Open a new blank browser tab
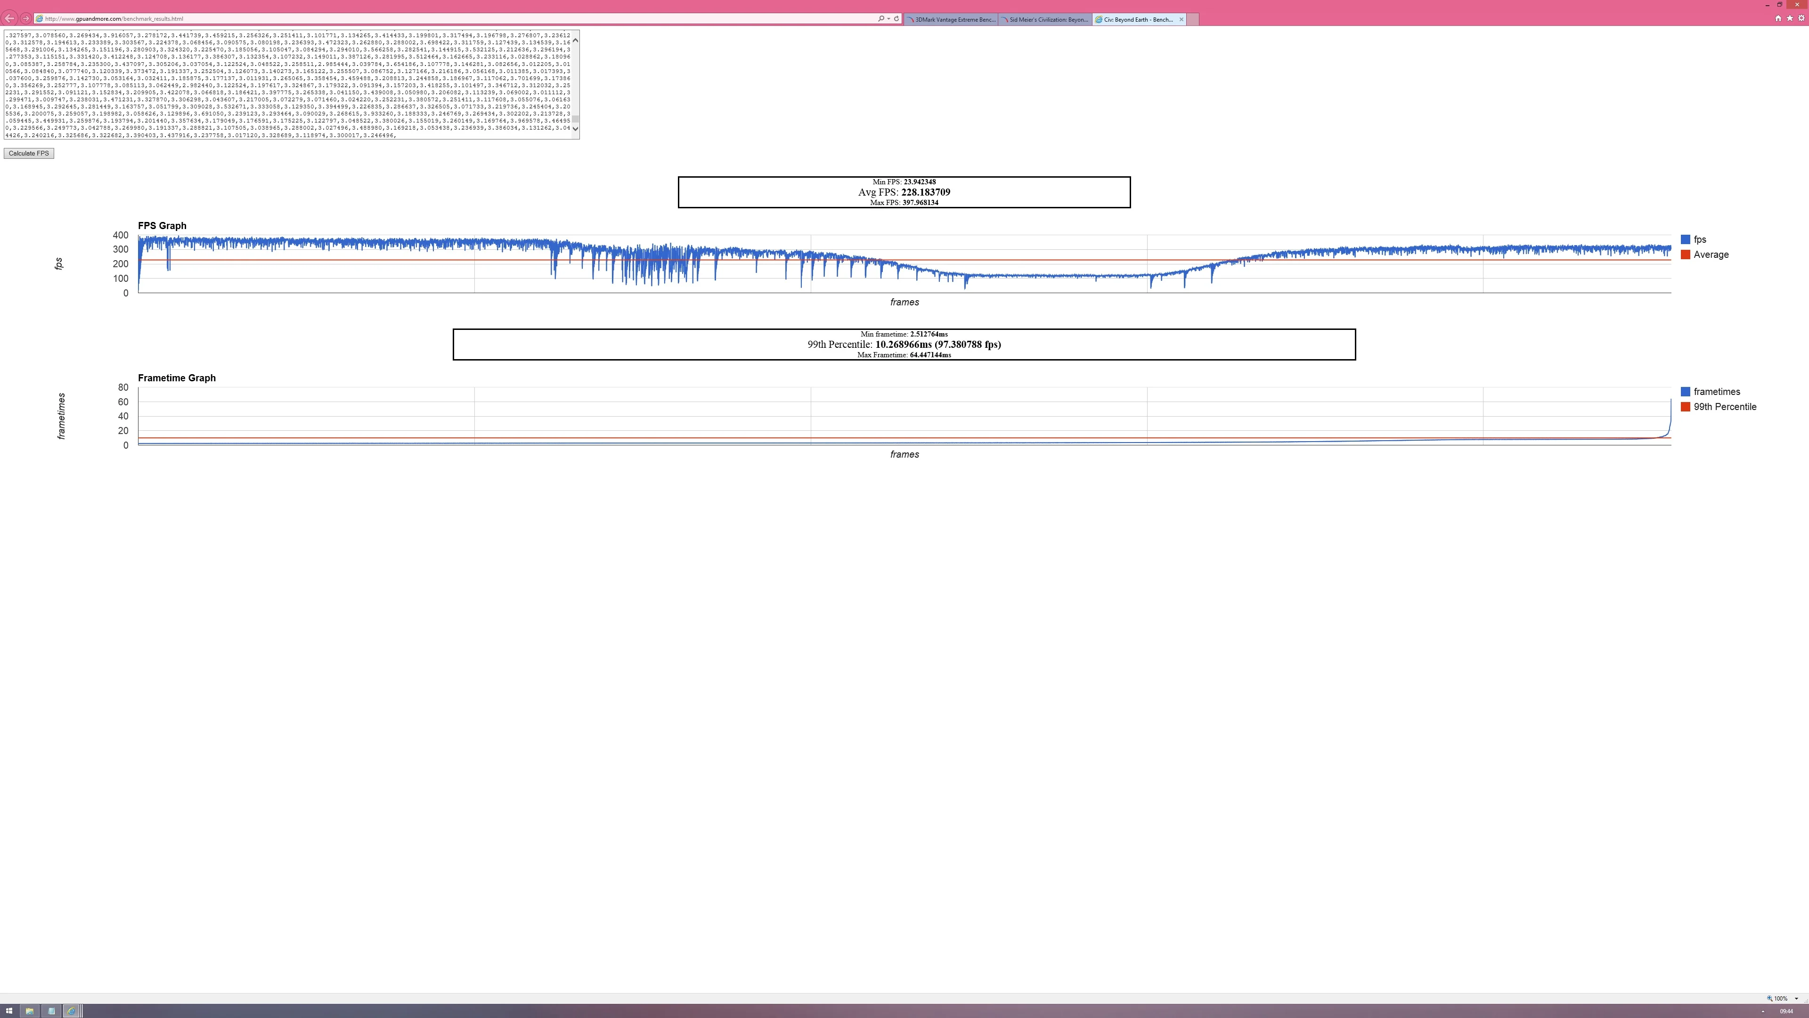 [1192, 20]
